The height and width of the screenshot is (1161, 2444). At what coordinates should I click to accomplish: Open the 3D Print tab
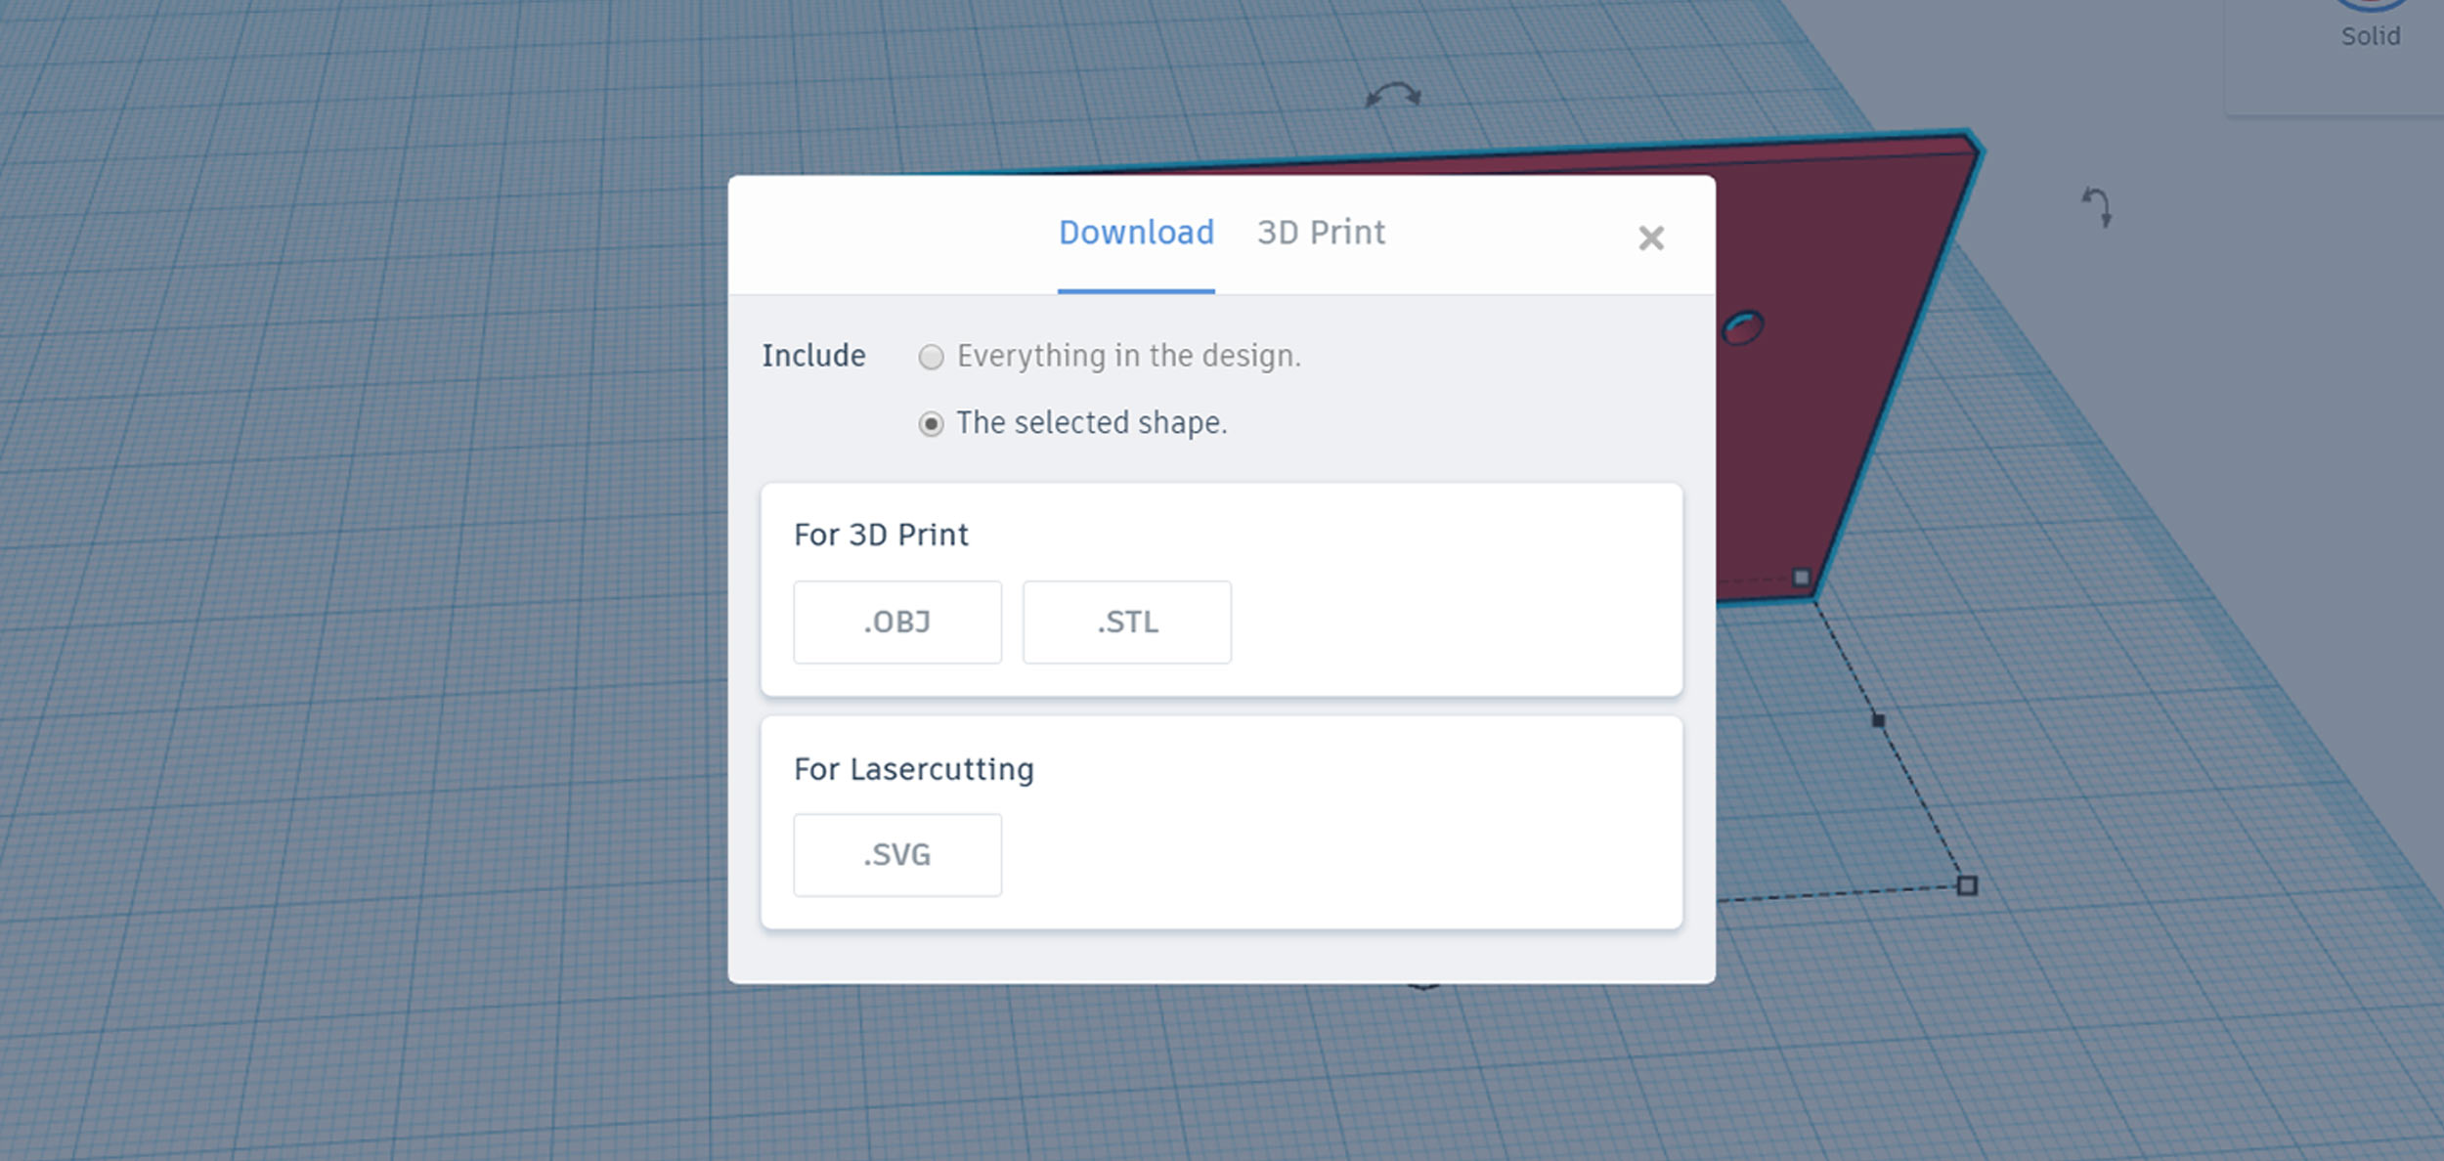click(1321, 233)
